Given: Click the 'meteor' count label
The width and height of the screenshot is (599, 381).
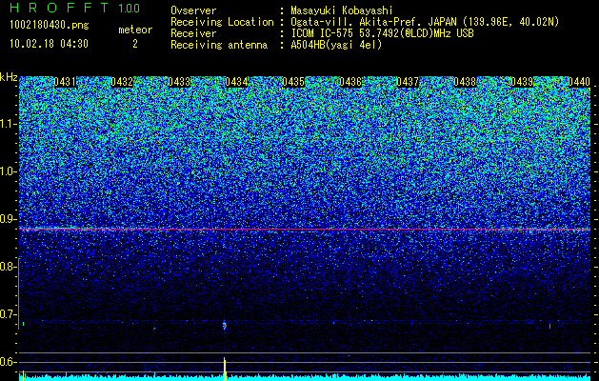Looking at the screenshot, I should [135, 30].
